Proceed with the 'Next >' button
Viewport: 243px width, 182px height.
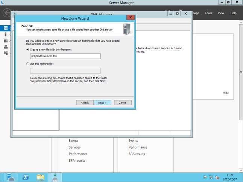point(102,102)
